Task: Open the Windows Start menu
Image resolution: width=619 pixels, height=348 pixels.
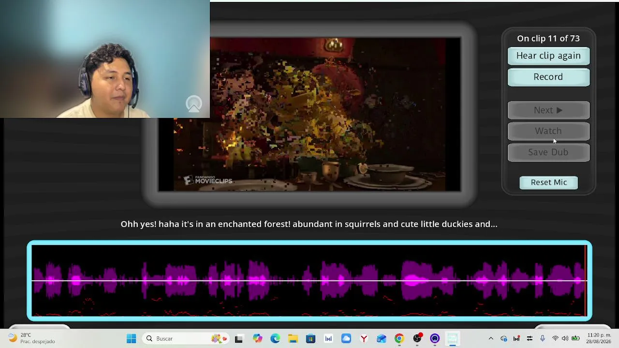Action: [131, 339]
